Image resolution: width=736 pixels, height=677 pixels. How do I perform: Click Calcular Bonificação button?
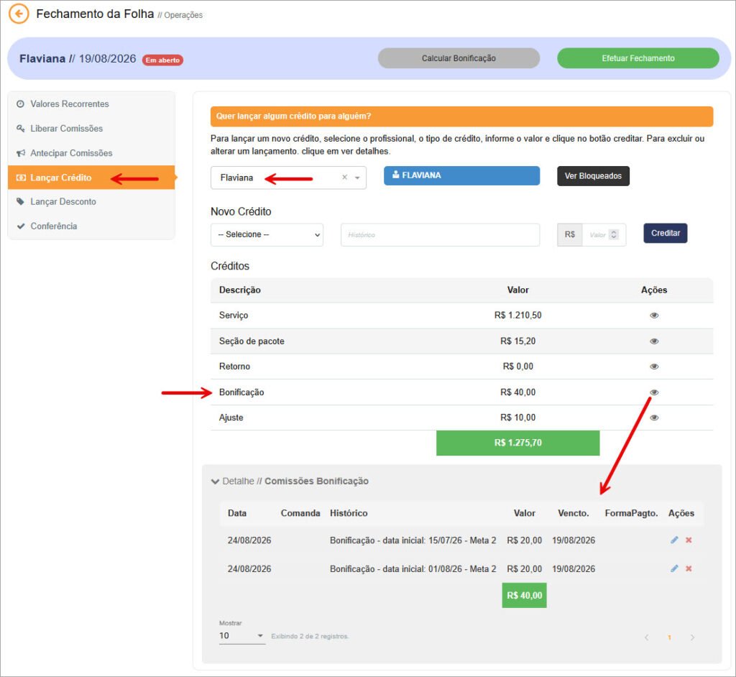coord(459,58)
